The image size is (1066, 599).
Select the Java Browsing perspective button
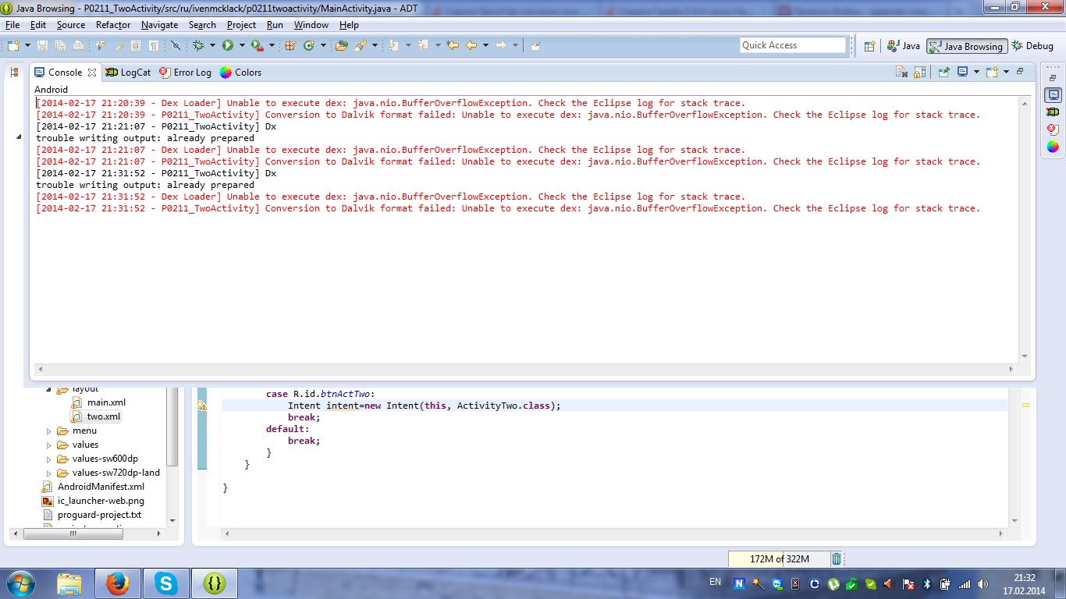pos(966,46)
